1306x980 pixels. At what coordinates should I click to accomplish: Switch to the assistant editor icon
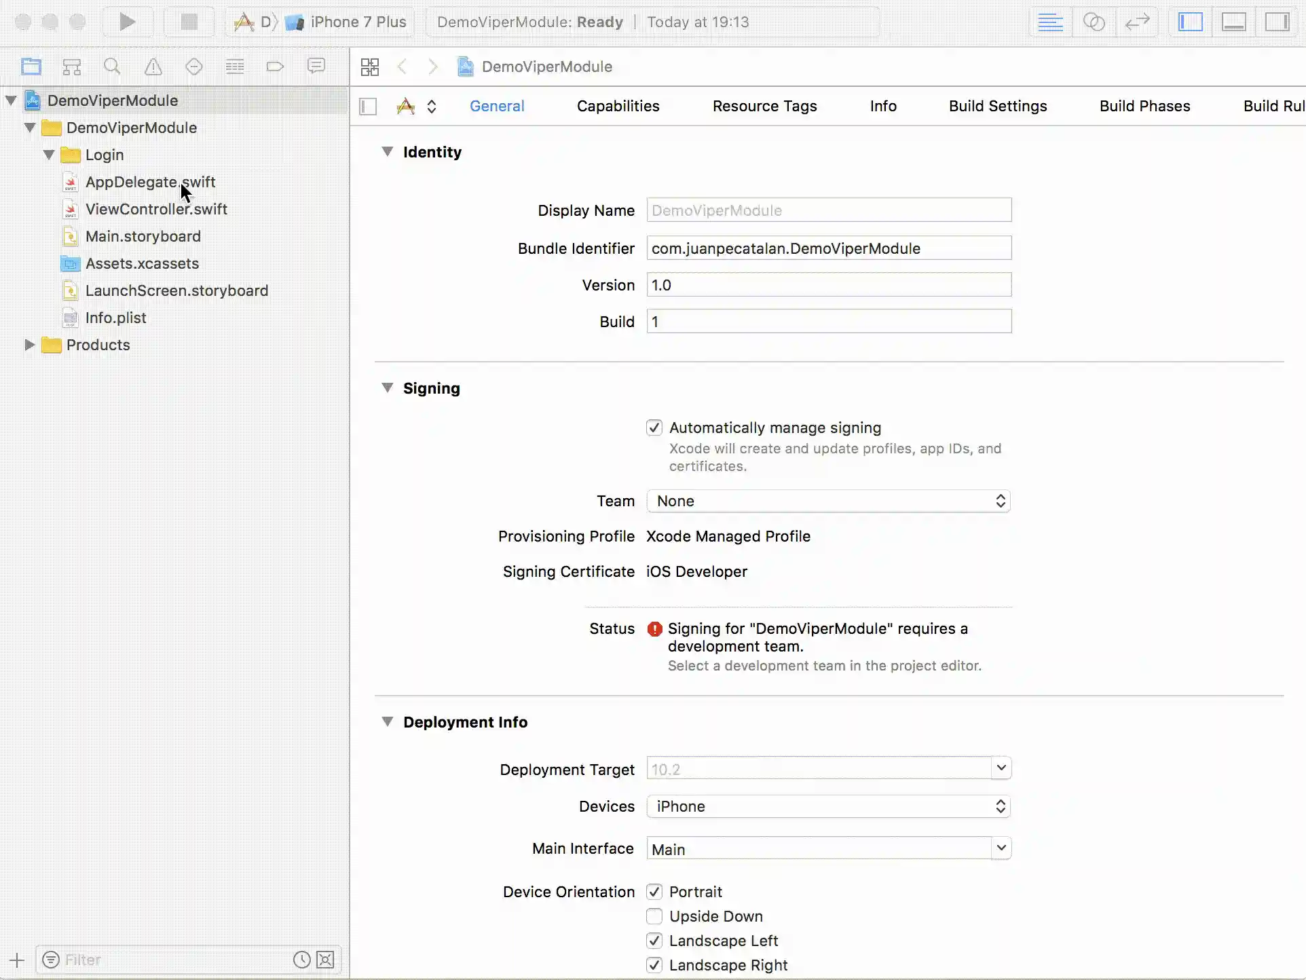(1094, 22)
